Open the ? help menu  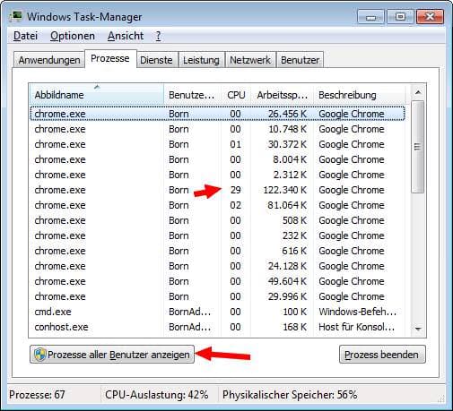pos(158,36)
